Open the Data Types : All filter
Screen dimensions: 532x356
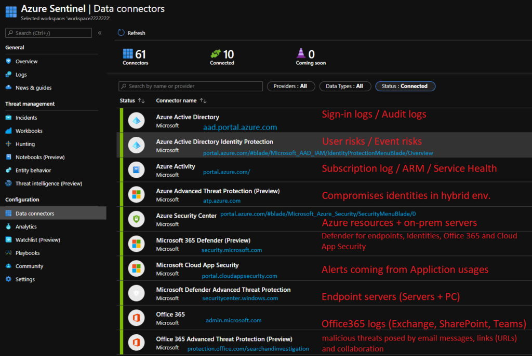click(345, 87)
